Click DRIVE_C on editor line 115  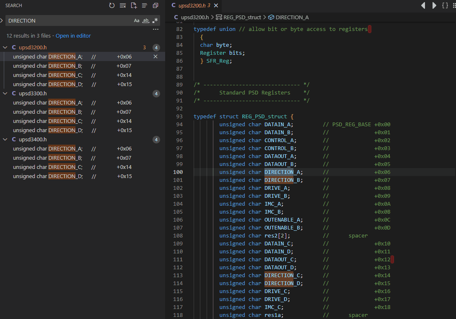pos(276,291)
